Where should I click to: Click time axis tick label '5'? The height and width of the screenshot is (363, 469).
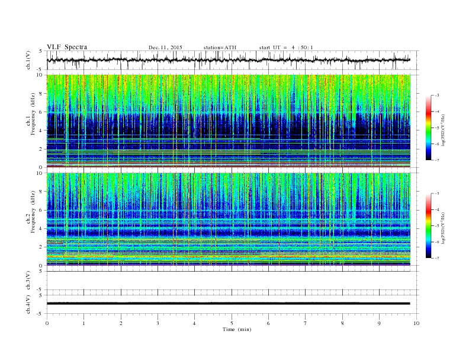(x=232, y=323)
